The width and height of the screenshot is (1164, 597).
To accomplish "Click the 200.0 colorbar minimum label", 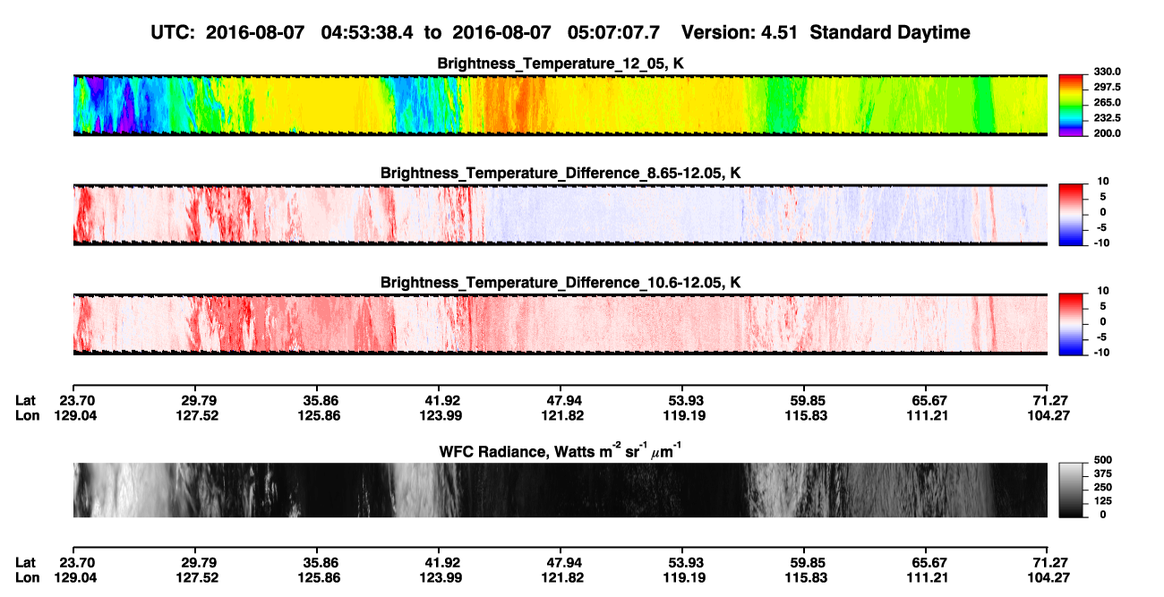I will point(1107,132).
